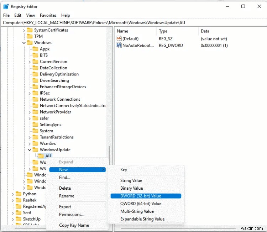The height and width of the screenshot is (232, 267).
Task: Expand the NetworkProvider key
Action: [30, 112]
